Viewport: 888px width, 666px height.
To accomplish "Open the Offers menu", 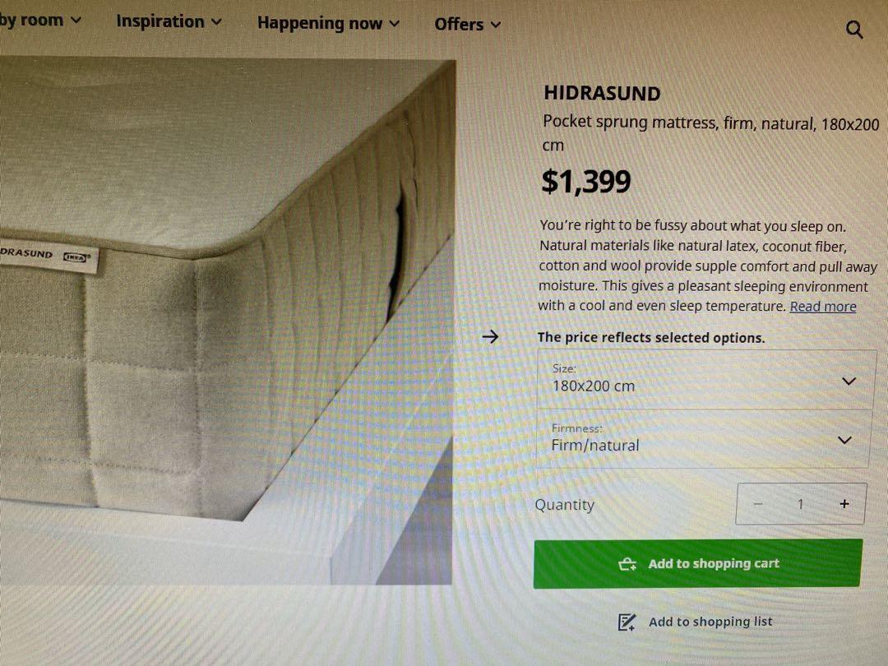I will 458,24.
